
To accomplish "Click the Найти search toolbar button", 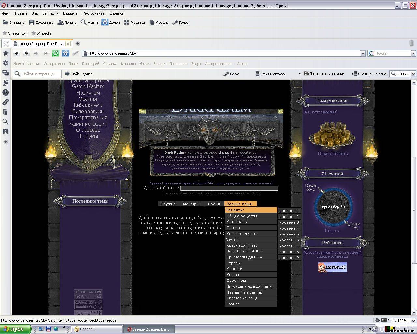I will click(x=89, y=23).
